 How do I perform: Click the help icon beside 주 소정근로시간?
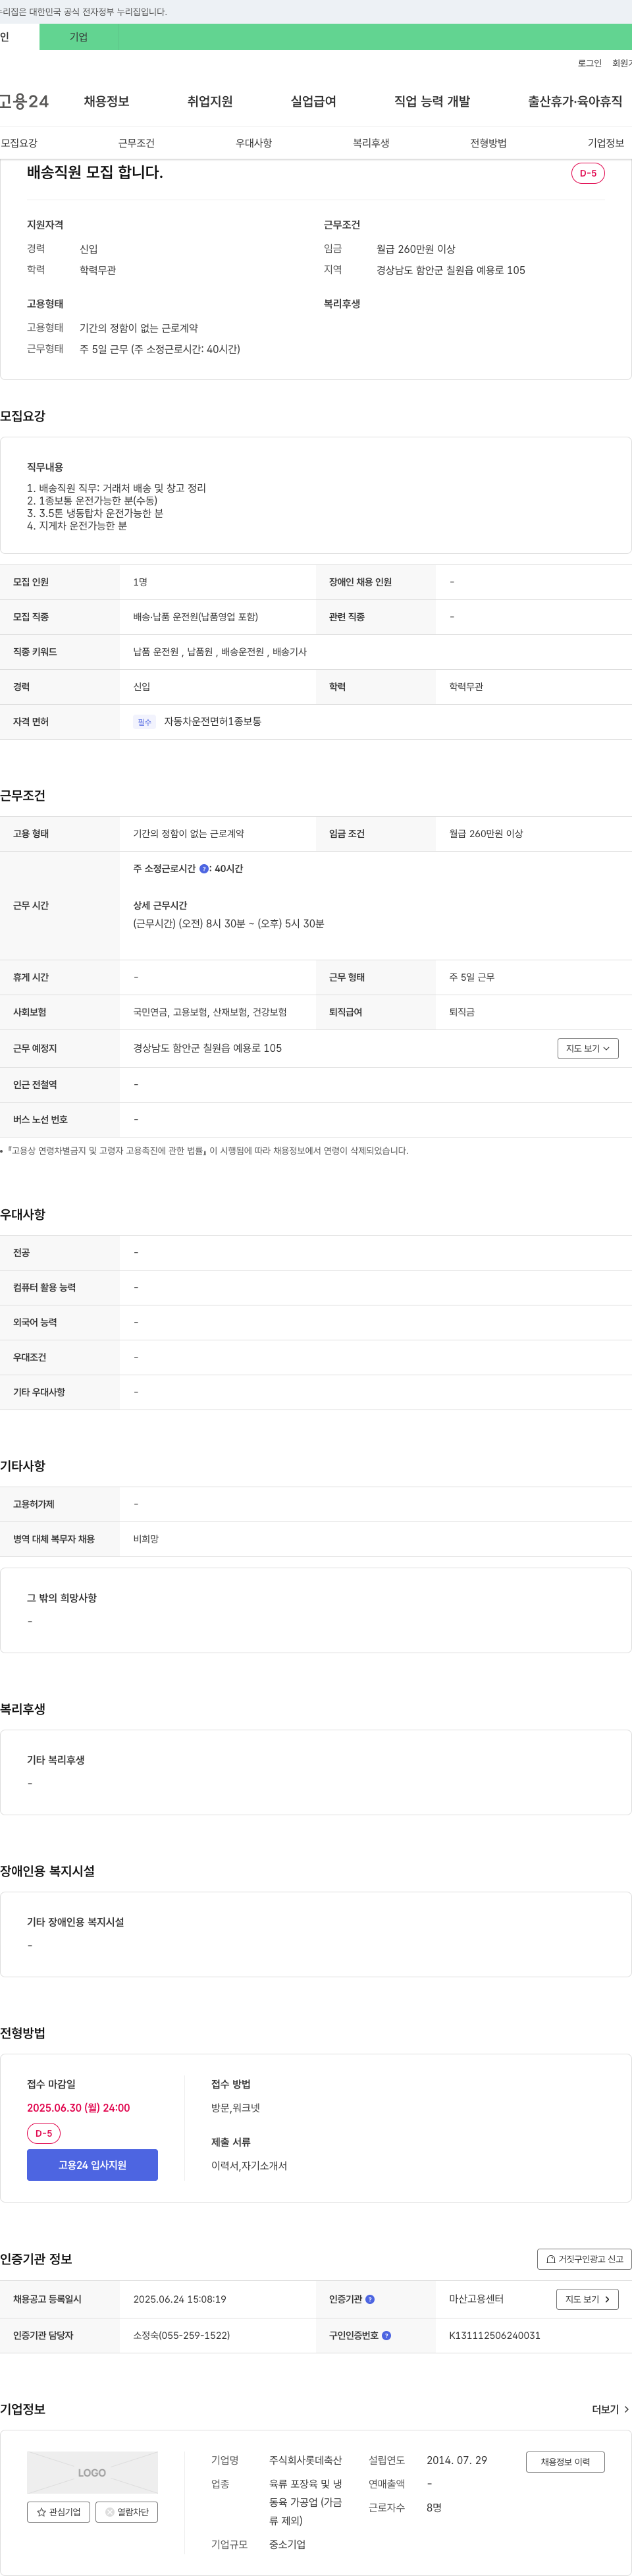[x=204, y=869]
